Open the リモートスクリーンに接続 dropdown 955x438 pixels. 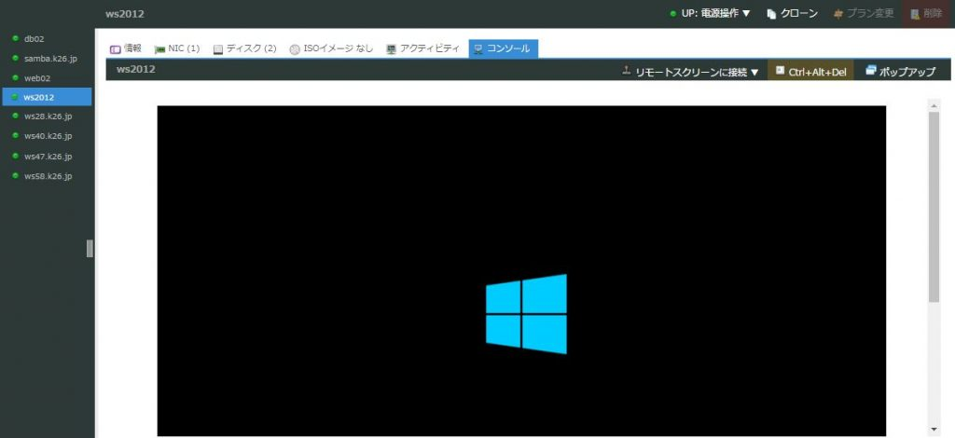click(x=692, y=72)
